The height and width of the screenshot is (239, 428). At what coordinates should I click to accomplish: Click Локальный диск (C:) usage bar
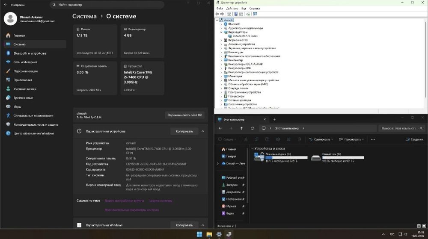(x=286, y=157)
